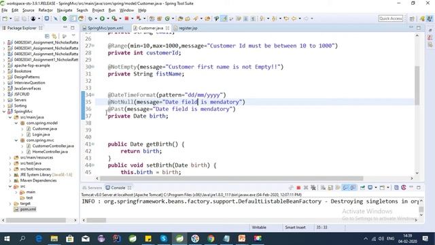Select the JSFCRUD project
The image size is (435, 245).
pyautogui.click(x=22, y=94)
